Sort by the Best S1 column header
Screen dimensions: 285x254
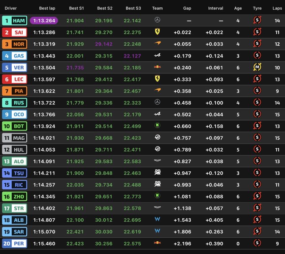tap(76, 8)
